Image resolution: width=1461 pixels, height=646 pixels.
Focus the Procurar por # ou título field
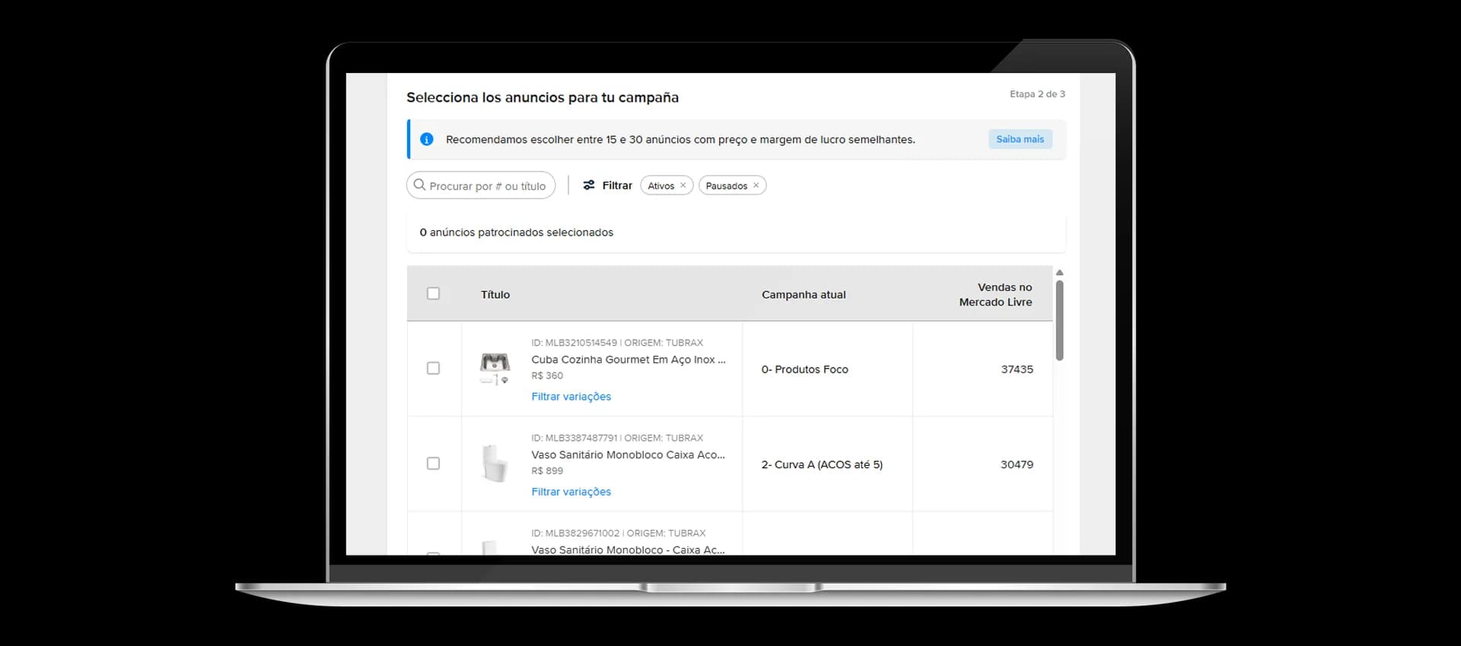click(x=481, y=185)
